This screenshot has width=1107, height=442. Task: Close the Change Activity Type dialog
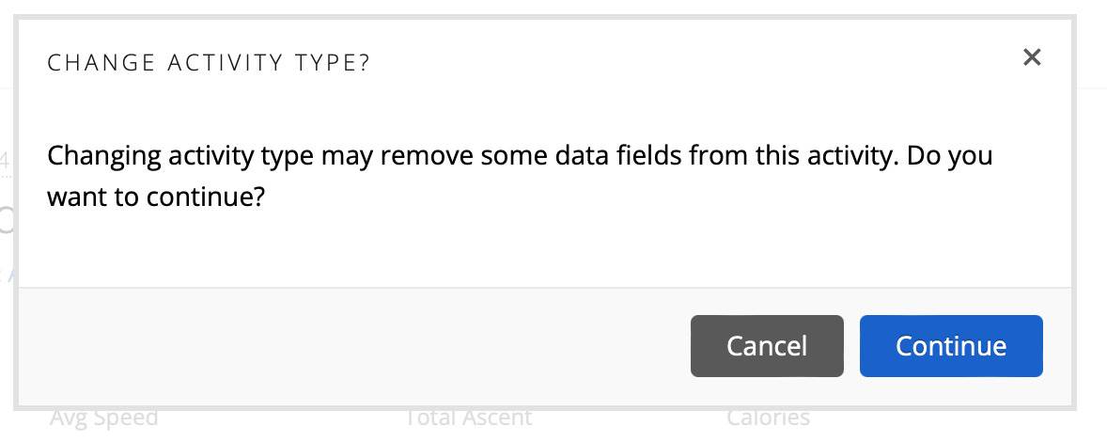(1032, 57)
